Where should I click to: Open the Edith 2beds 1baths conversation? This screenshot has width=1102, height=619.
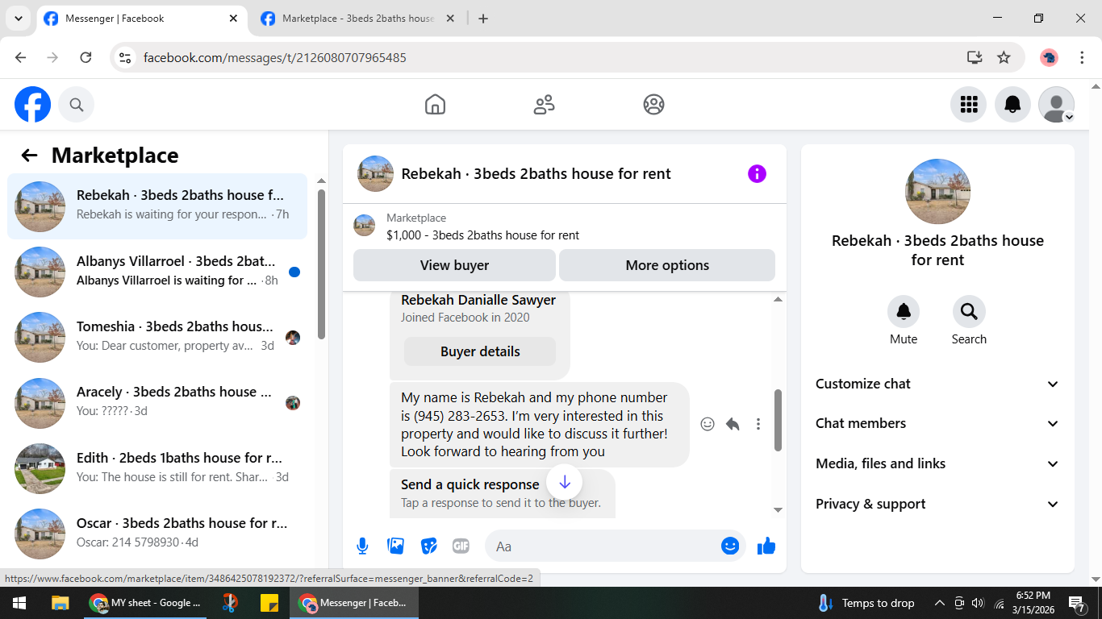point(157,468)
